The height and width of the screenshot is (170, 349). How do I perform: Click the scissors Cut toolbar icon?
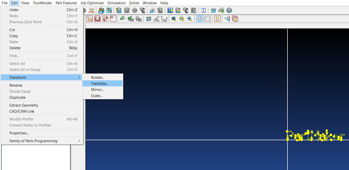(91, 10)
